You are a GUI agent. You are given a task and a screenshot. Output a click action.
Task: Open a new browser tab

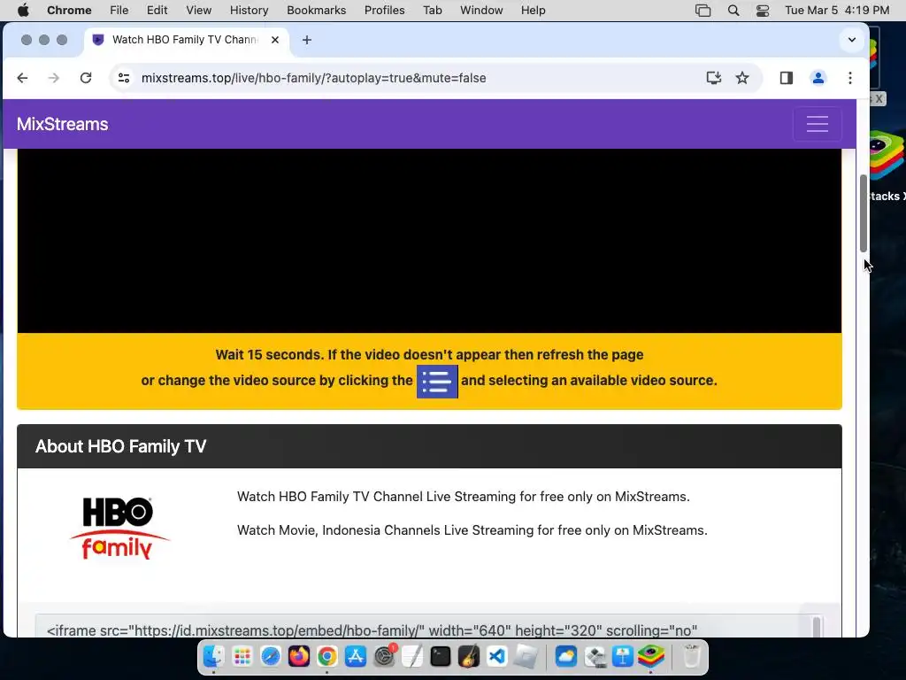point(307,40)
